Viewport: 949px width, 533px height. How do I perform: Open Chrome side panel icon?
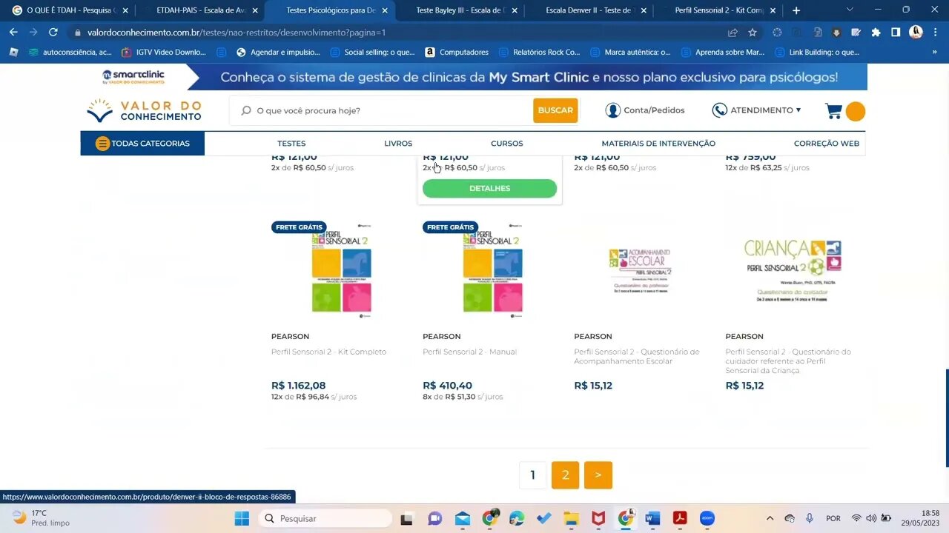click(x=896, y=33)
